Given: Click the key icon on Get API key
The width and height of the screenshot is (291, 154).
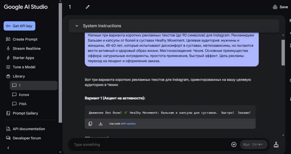Looking at the screenshot, I should 8,26.
